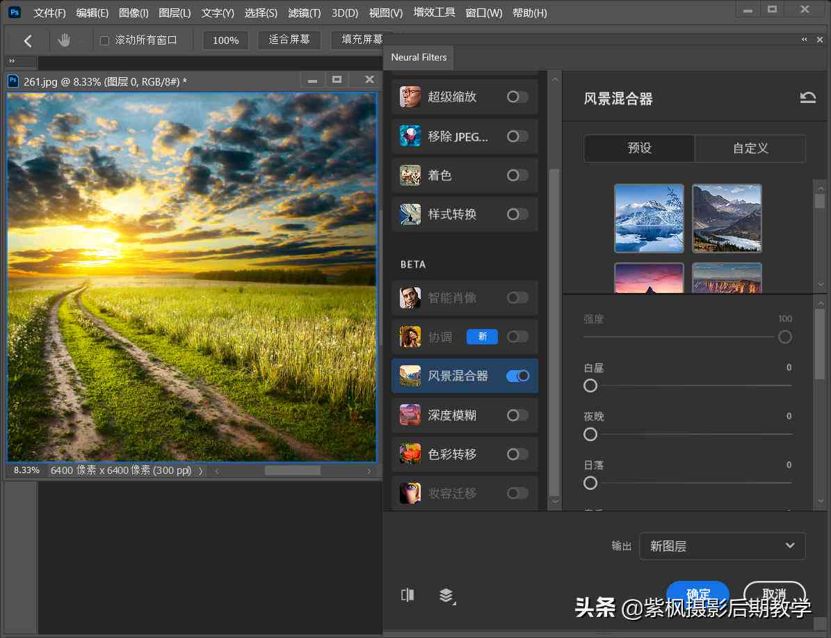The image size is (831, 638).
Task: Click the Super Zoom filter thumbnail icon
Action: [410, 97]
